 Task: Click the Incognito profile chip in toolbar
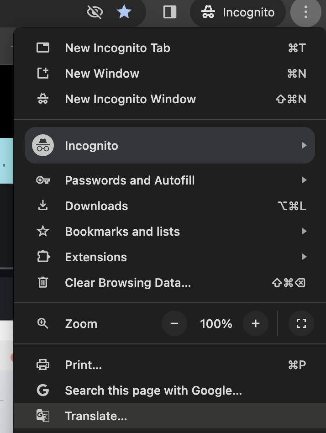coord(238,12)
